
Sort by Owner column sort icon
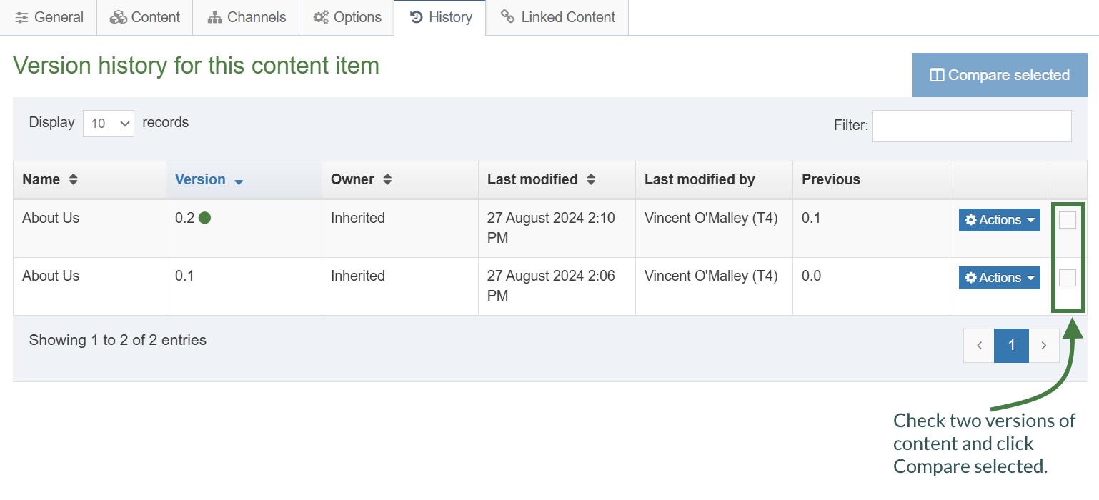click(387, 180)
